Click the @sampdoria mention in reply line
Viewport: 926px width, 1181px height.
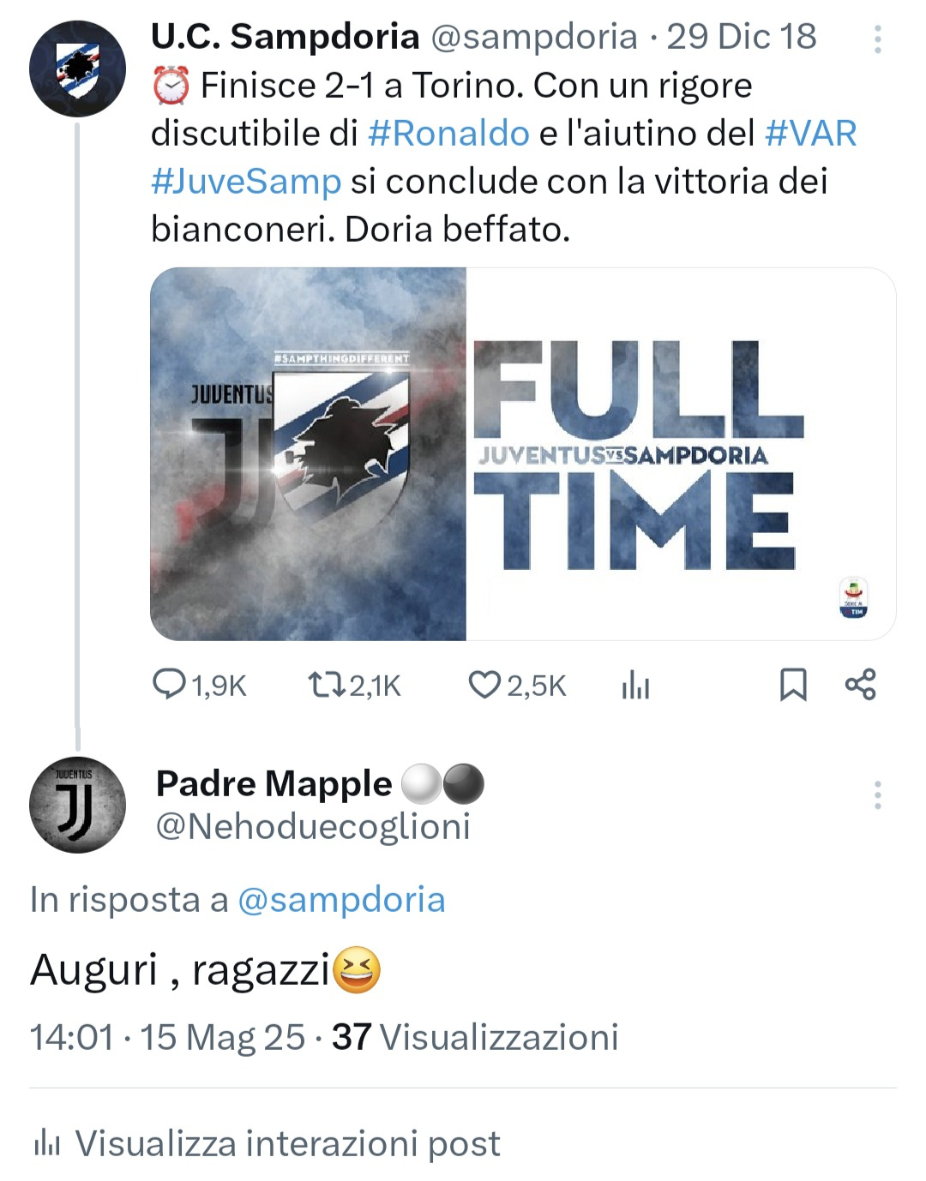click(x=341, y=900)
